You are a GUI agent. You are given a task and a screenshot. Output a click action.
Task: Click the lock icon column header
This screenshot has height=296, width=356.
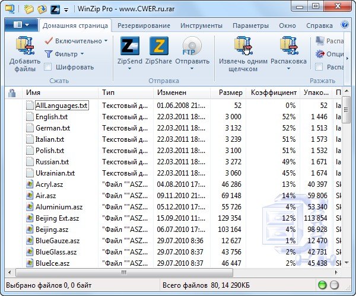click(11, 93)
